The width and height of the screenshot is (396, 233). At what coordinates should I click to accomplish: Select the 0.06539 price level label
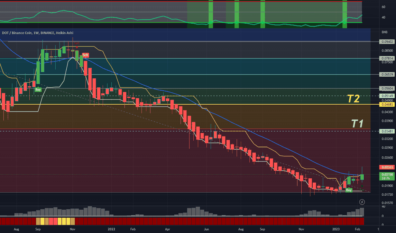tap(387, 75)
